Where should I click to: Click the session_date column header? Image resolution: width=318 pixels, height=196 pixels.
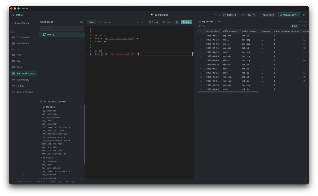pos(212,31)
